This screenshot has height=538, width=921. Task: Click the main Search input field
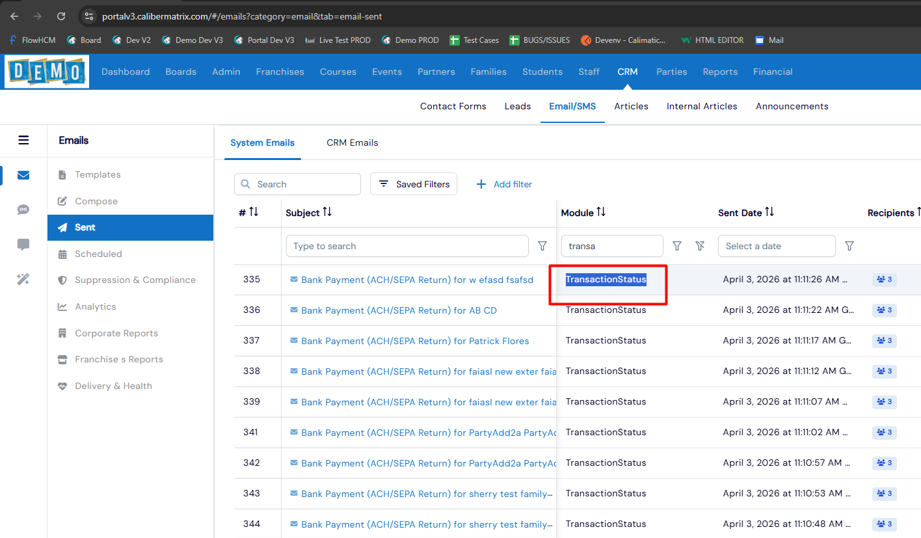pos(304,184)
